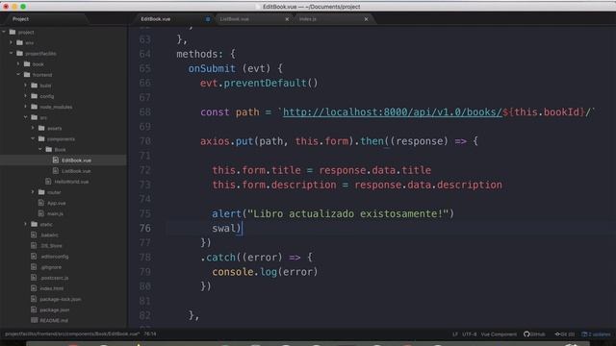Click cursor position 76:14 in status bar

click(x=150, y=334)
